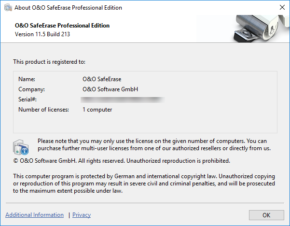
Task: Click the About window title text
Action: [x=69, y=8]
